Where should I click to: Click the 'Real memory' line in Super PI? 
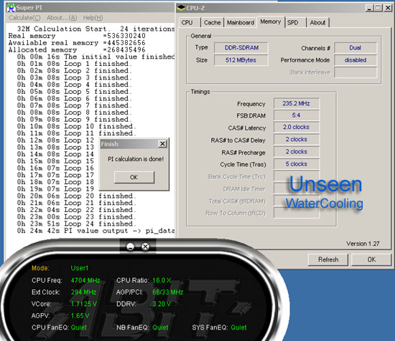[x=77, y=36]
